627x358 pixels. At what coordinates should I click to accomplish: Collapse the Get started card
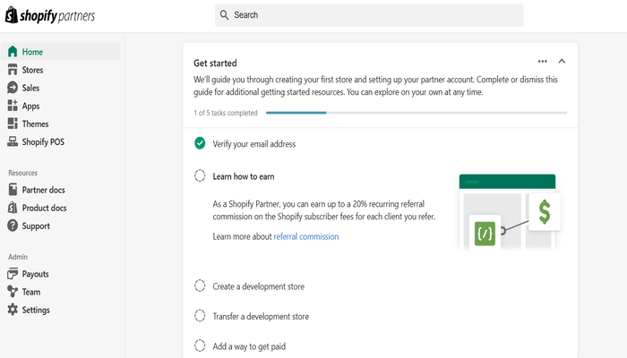(x=562, y=61)
